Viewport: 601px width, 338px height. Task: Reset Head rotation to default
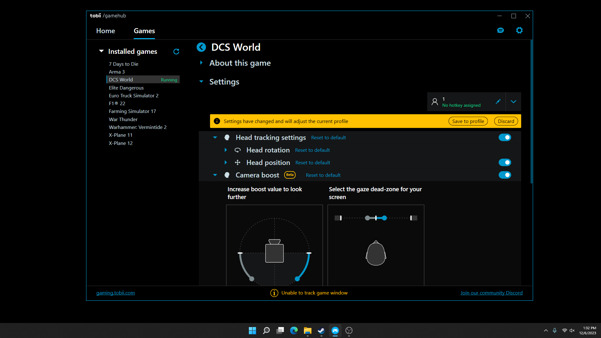[312, 150]
